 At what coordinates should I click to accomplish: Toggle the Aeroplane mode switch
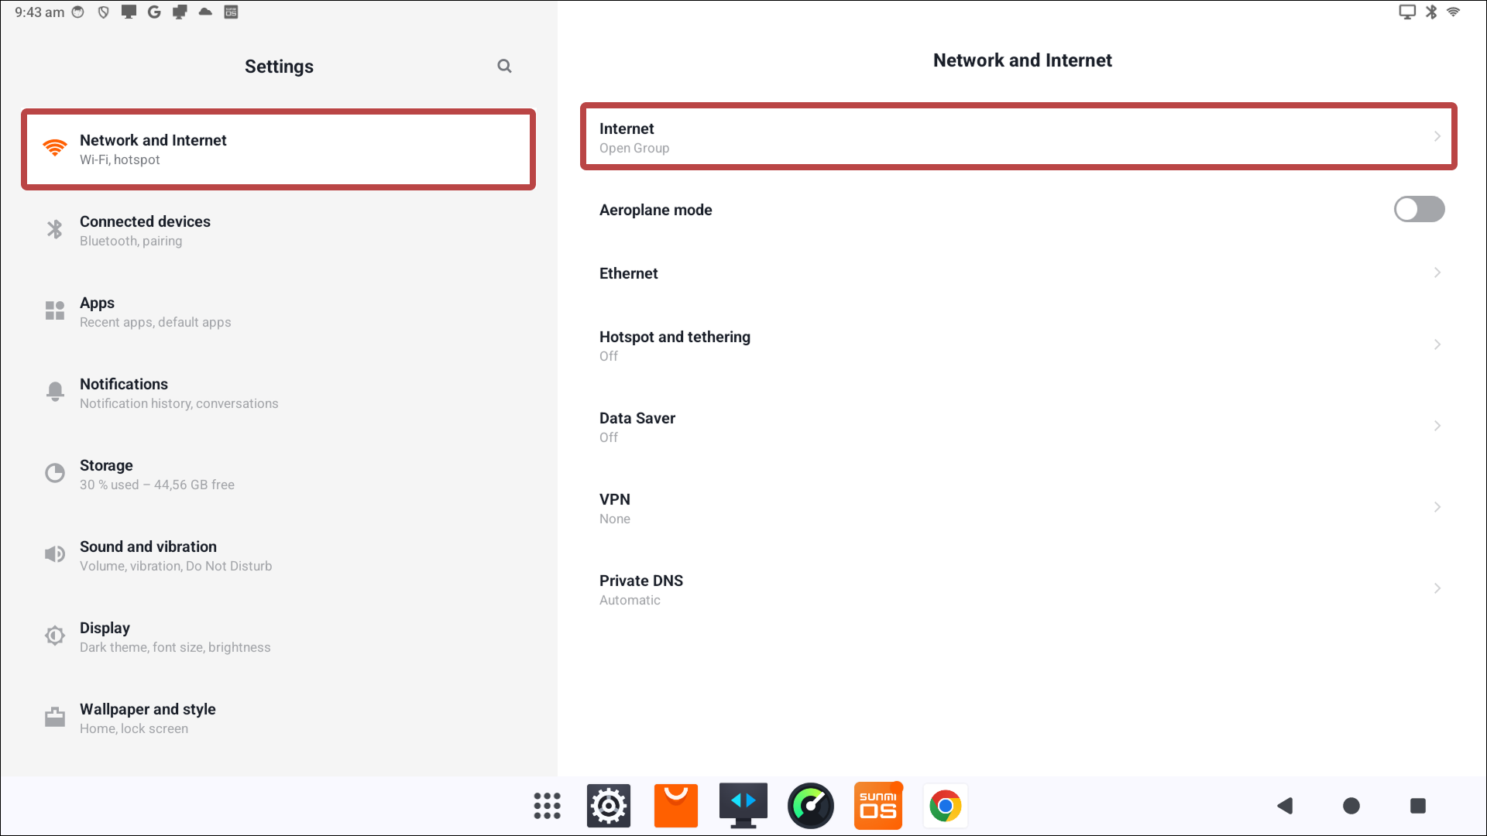(1419, 209)
